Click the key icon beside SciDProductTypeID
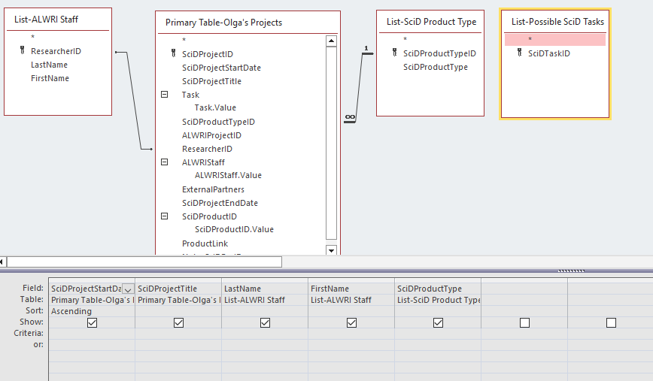The image size is (653, 381). coord(395,53)
